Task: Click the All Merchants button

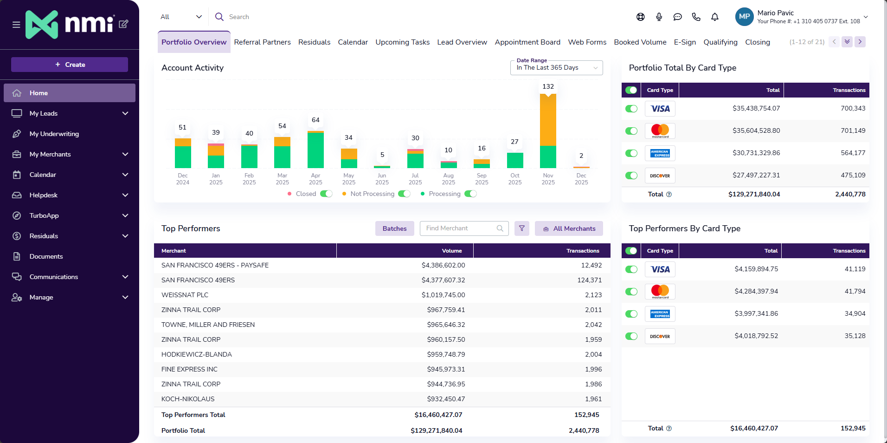Action: tap(569, 228)
